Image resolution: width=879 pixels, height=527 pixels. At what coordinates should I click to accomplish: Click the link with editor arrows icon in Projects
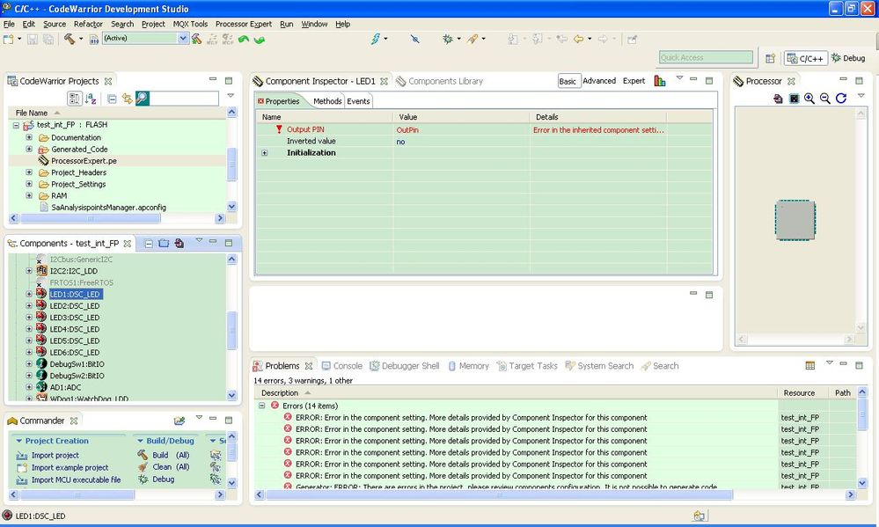[128, 99]
